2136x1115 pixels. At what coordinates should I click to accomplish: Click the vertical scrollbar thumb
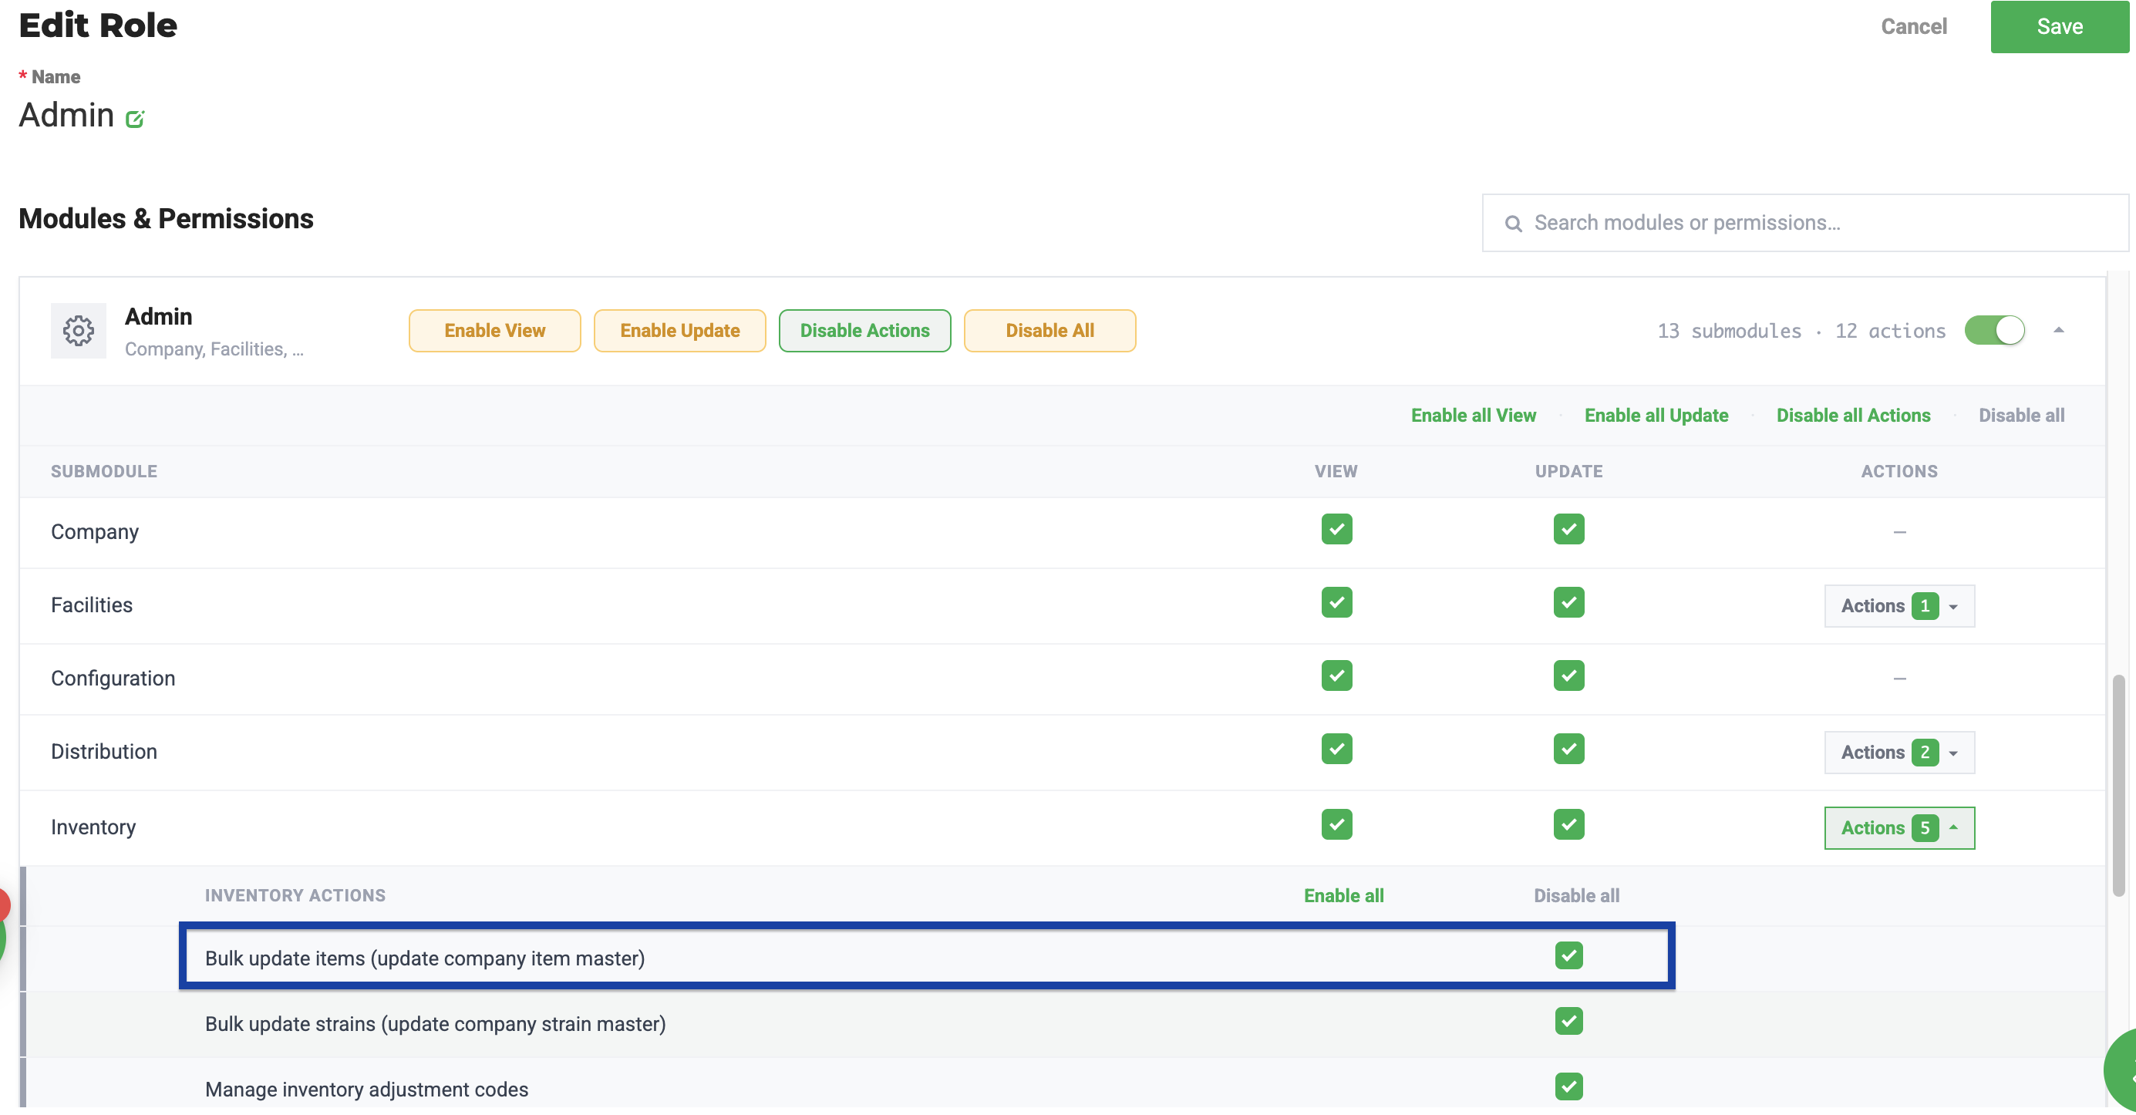pyautogui.click(x=2118, y=786)
